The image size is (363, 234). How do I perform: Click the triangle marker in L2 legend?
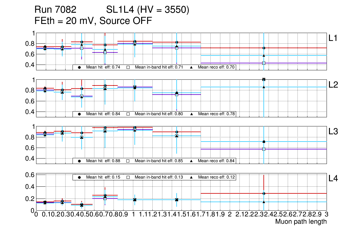click(192, 114)
